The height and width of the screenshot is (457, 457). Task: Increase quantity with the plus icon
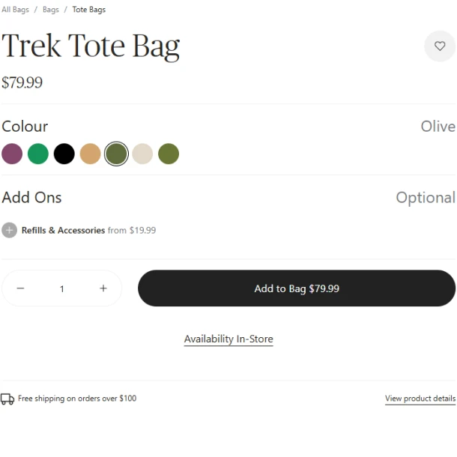(103, 288)
